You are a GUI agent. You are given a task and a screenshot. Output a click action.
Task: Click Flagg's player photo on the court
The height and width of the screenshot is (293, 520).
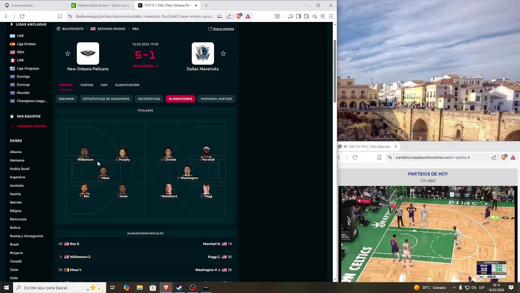pyautogui.click(x=207, y=189)
